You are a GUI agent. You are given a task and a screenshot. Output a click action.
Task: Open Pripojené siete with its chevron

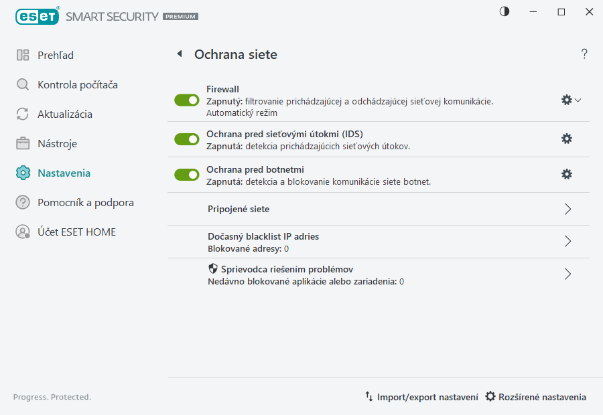567,209
